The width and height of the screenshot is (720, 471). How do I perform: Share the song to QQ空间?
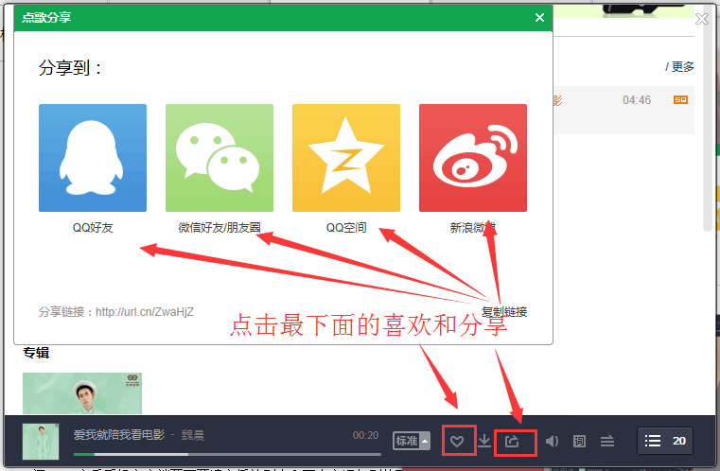pos(346,158)
